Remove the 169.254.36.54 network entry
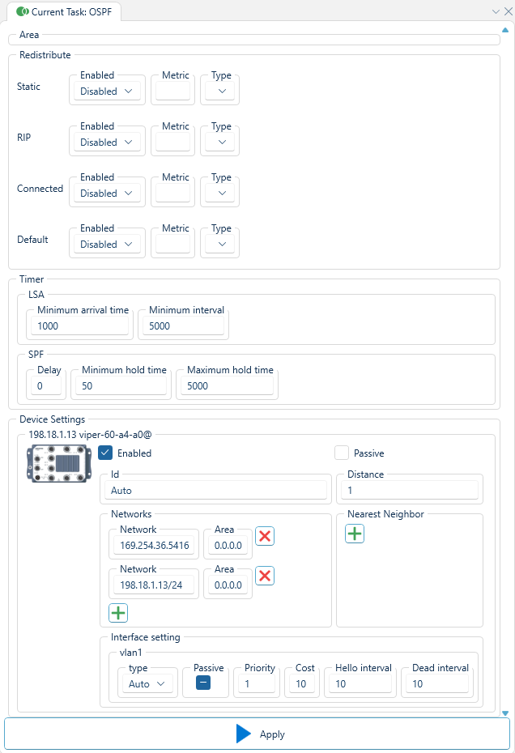This screenshot has width=515, height=753. pyautogui.click(x=265, y=537)
